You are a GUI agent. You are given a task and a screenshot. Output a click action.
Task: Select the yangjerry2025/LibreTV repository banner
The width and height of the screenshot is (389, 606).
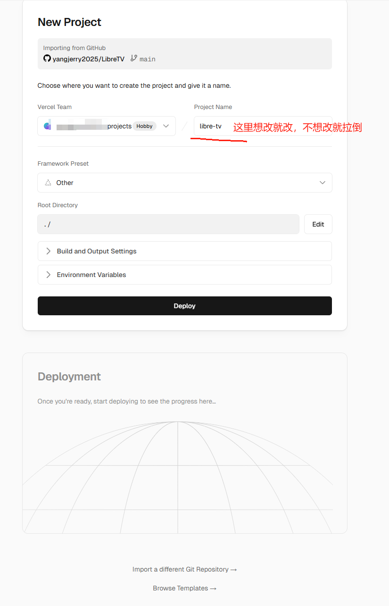click(184, 54)
